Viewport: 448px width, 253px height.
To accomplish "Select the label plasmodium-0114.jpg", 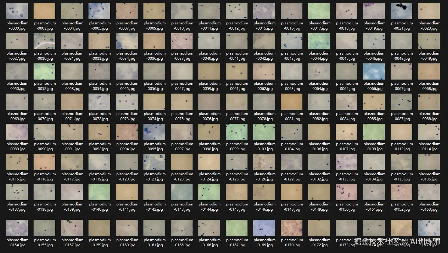I will tap(429, 146).
